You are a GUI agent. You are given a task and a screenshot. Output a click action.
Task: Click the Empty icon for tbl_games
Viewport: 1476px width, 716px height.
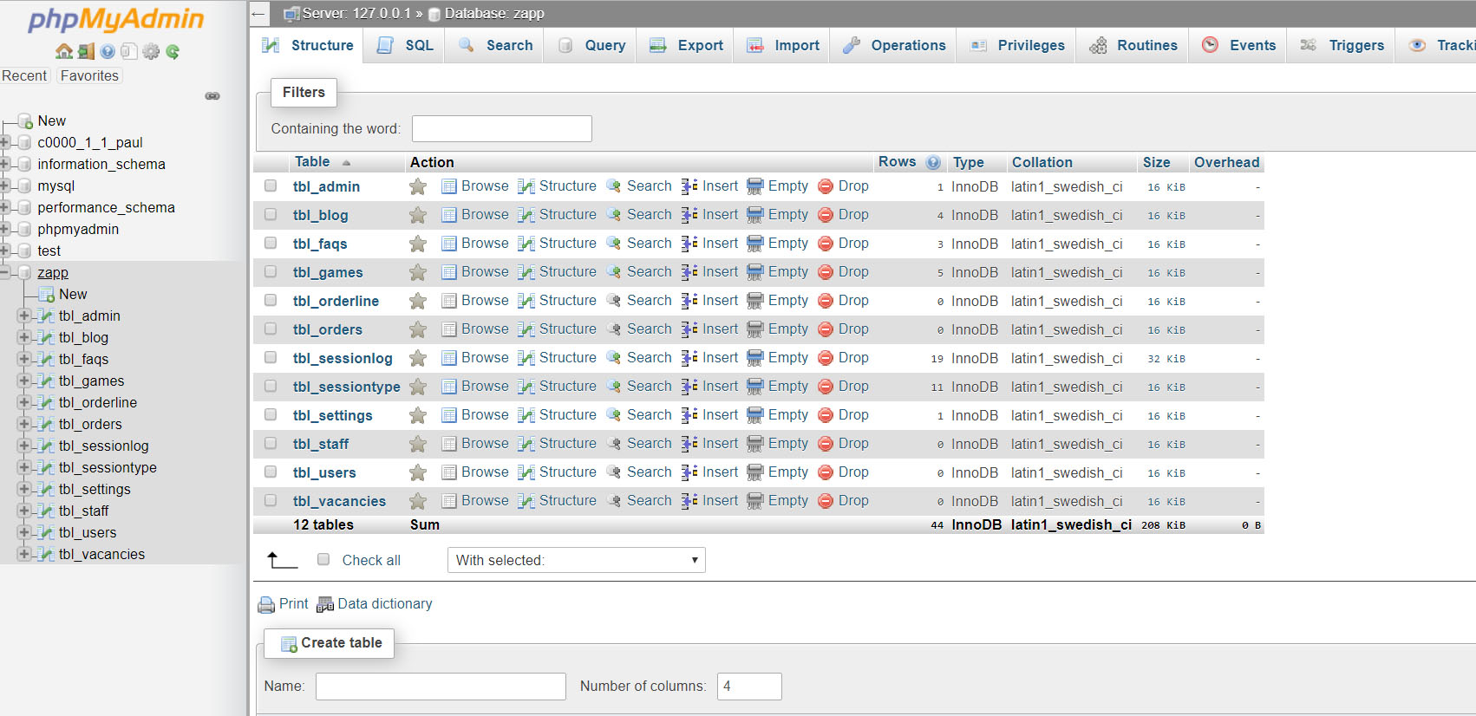(x=755, y=272)
